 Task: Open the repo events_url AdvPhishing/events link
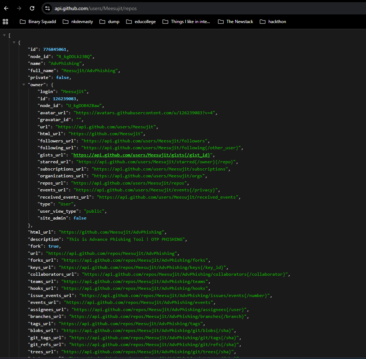point(139,302)
